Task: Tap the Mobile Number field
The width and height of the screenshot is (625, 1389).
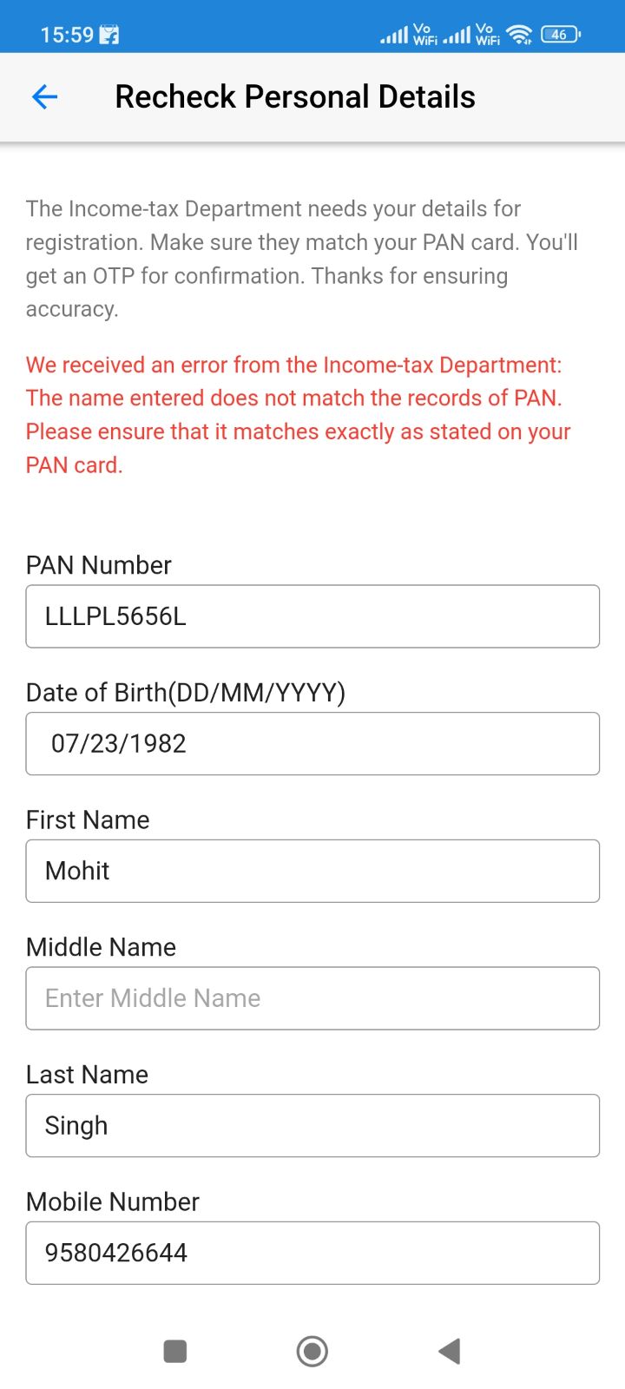Action: coord(312,1252)
